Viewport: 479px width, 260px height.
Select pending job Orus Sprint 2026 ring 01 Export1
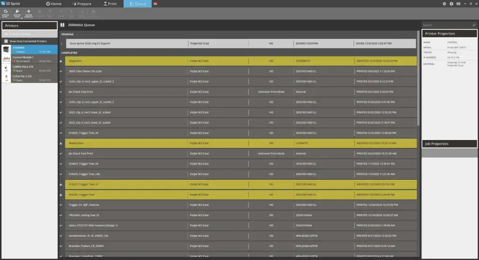coord(241,43)
